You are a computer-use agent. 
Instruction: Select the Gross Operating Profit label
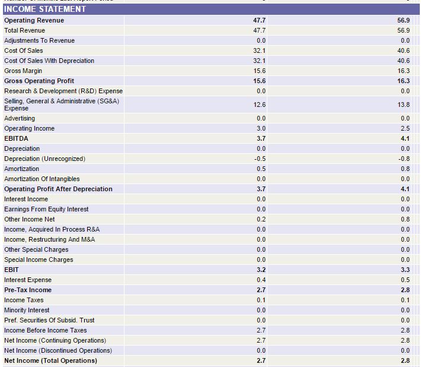(39, 81)
